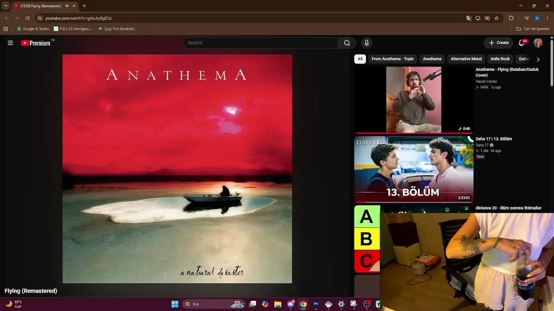Select the Anathema filter chip

click(432, 59)
